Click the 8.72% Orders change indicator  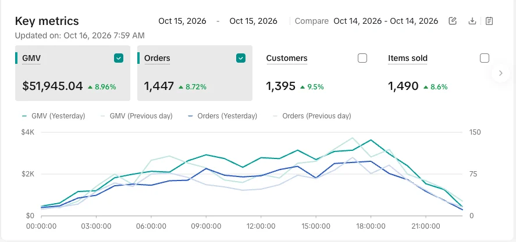[193, 87]
